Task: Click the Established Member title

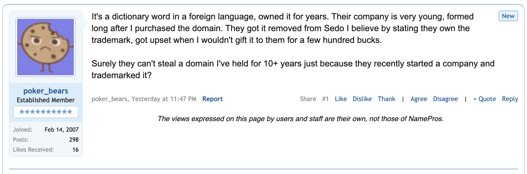Action: [x=45, y=100]
